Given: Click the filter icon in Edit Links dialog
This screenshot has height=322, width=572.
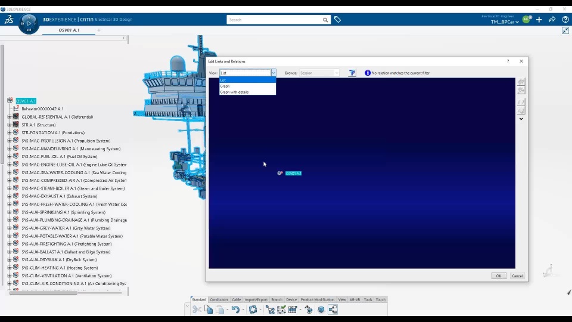Looking at the screenshot, I should tap(352, 73).
